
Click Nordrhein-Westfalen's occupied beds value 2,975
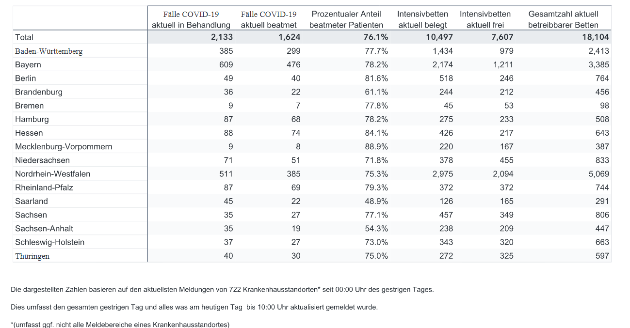click(x=443, y=173)
